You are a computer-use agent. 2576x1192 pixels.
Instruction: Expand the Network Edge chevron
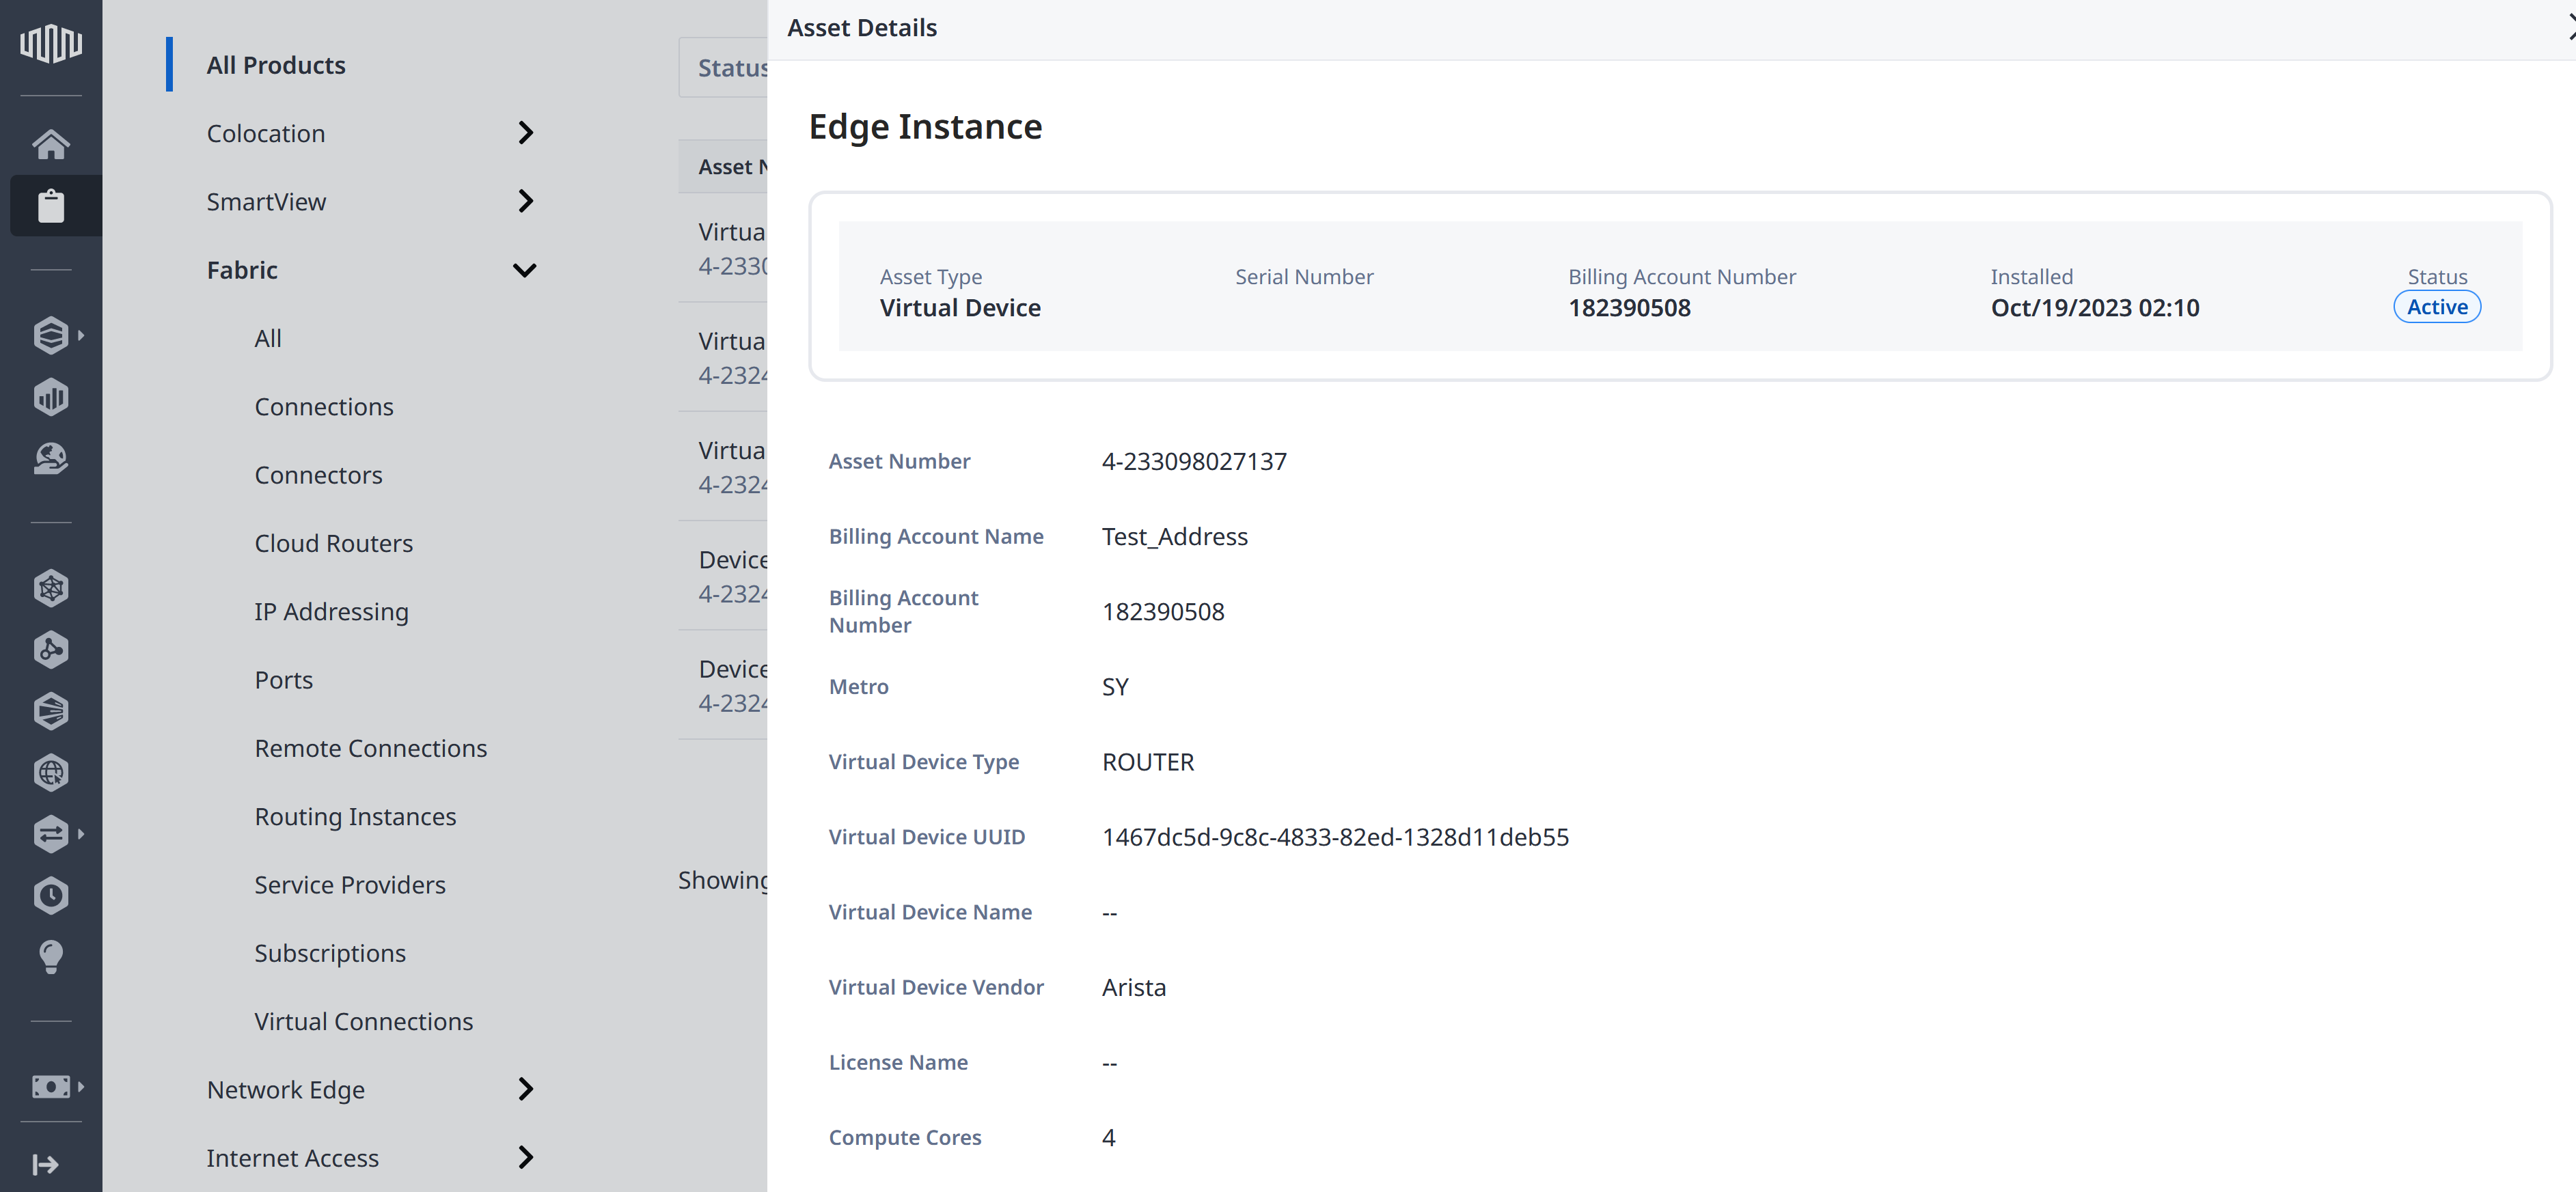pyautogui.click(x=525, y=1089)
